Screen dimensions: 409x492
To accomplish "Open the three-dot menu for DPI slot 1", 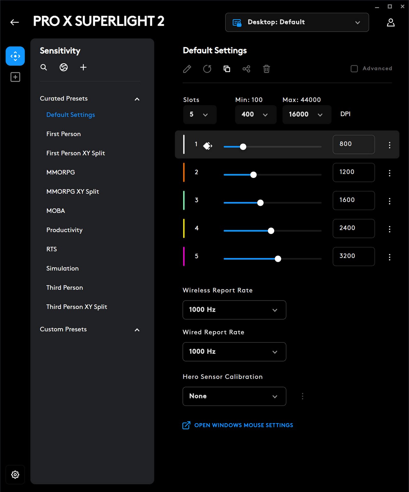I will (x=390, y=145).
